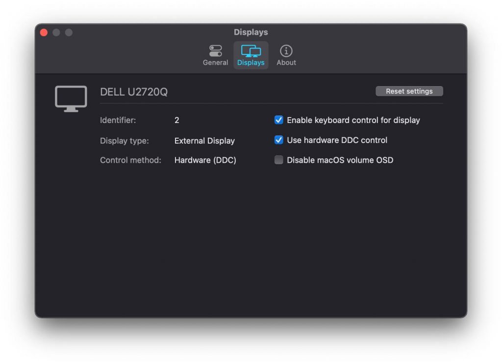Click the dual-screen Displays icon
The height and width of the screenshot is (364, 502).
[251, 51]
